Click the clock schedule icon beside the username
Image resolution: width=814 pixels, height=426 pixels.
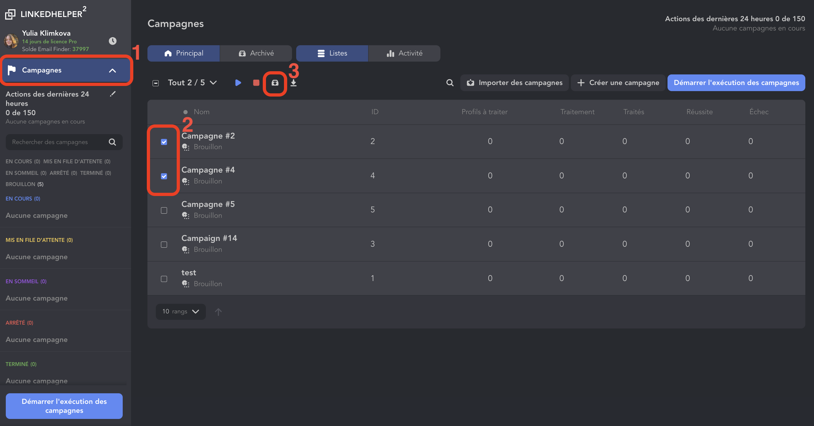point(112,41)
